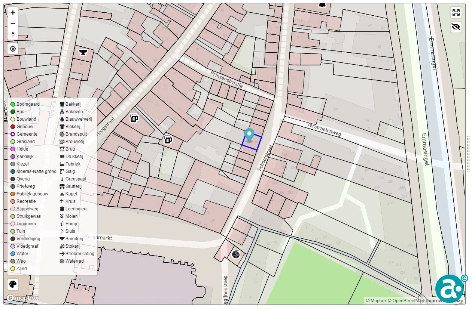Select the Brouwerij legend icon
The image size is (472, 309).
point(62,142)
